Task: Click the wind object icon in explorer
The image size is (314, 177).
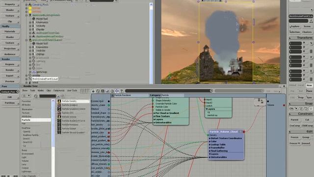Action: click(x=30, y=83)
